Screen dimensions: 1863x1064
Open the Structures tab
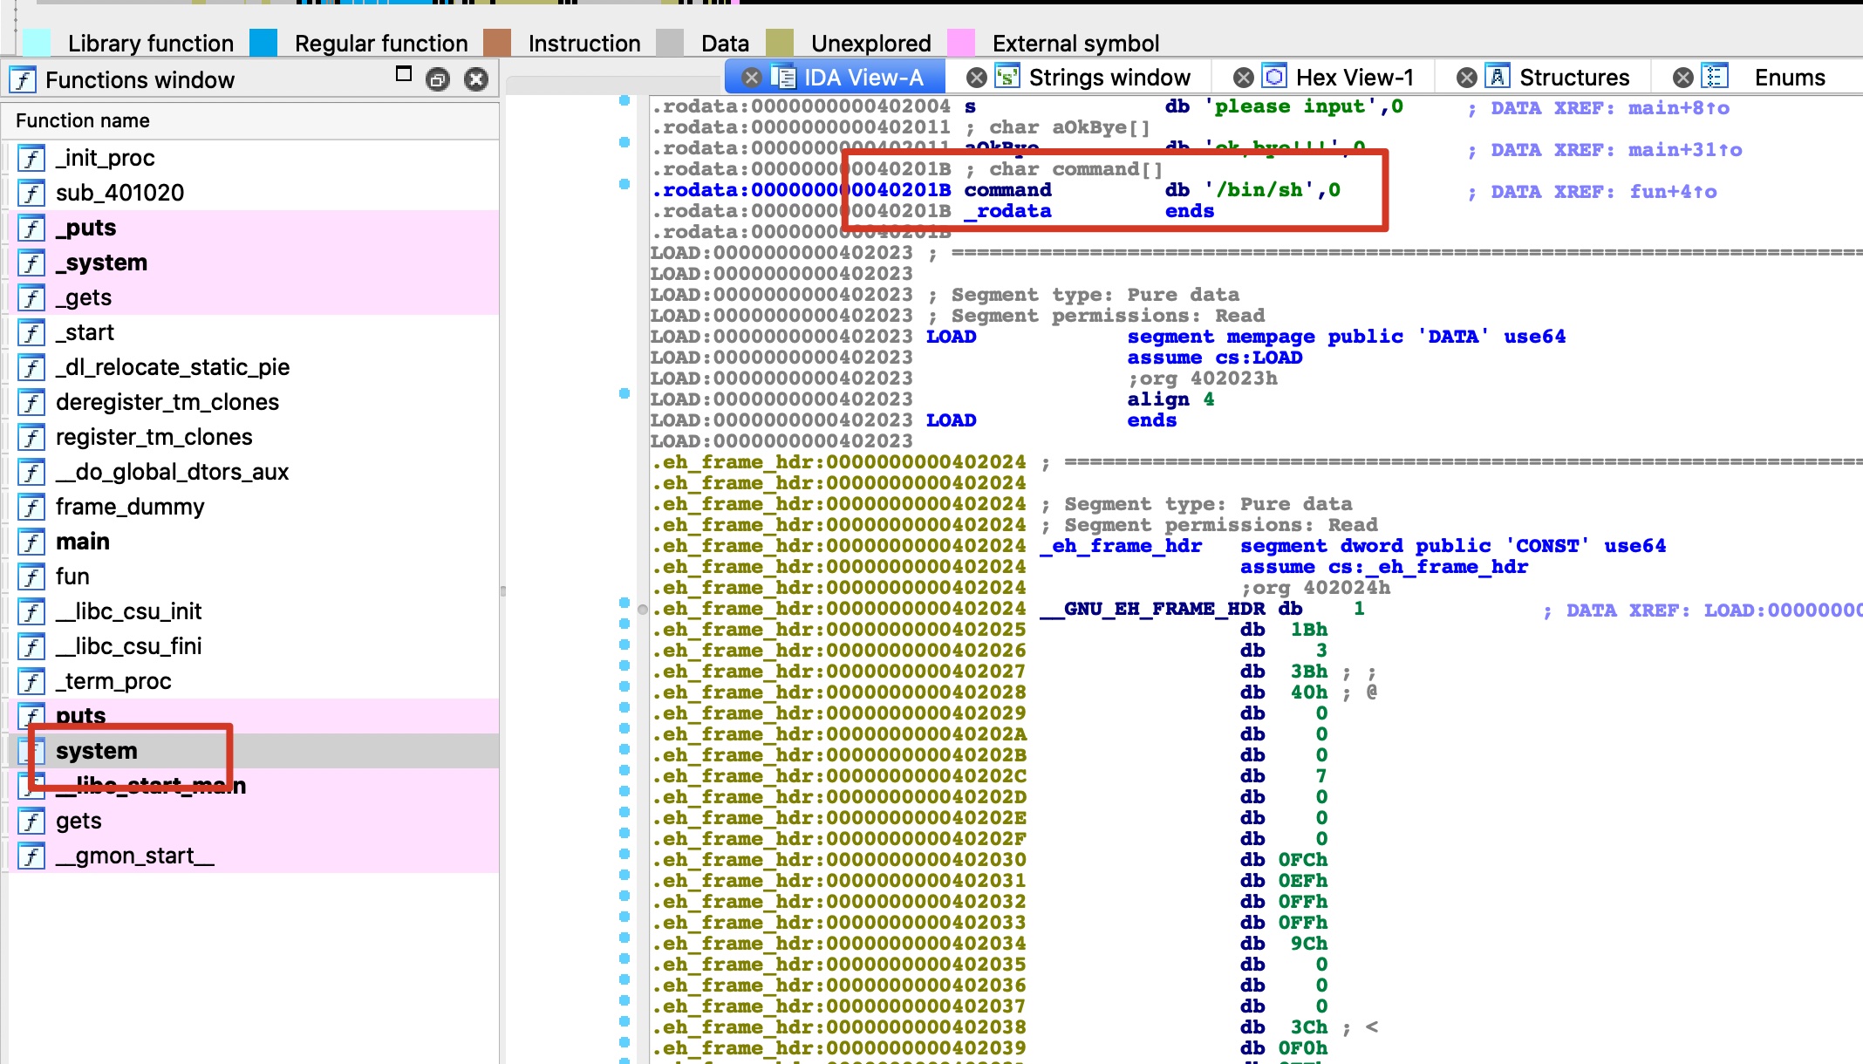click(1573, 78)
